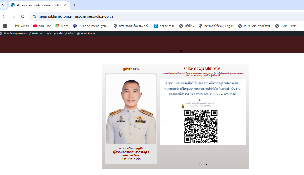The width and height of the screenshot is (304, 175).
Task: Select the last dot of the lower slider pagination
Action: (206, 164)
